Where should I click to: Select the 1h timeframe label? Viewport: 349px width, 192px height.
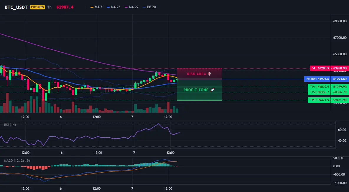[50, 7]
